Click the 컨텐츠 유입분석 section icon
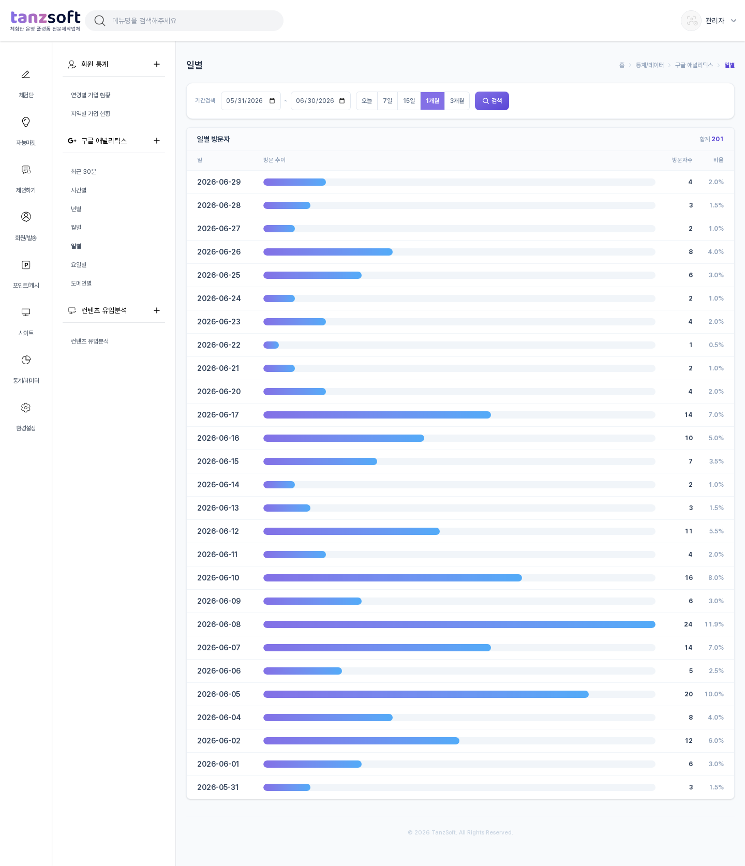 point(72,310)
